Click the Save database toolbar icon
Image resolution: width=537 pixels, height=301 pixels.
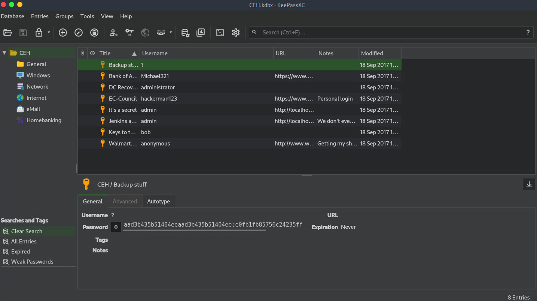(23, 33)
